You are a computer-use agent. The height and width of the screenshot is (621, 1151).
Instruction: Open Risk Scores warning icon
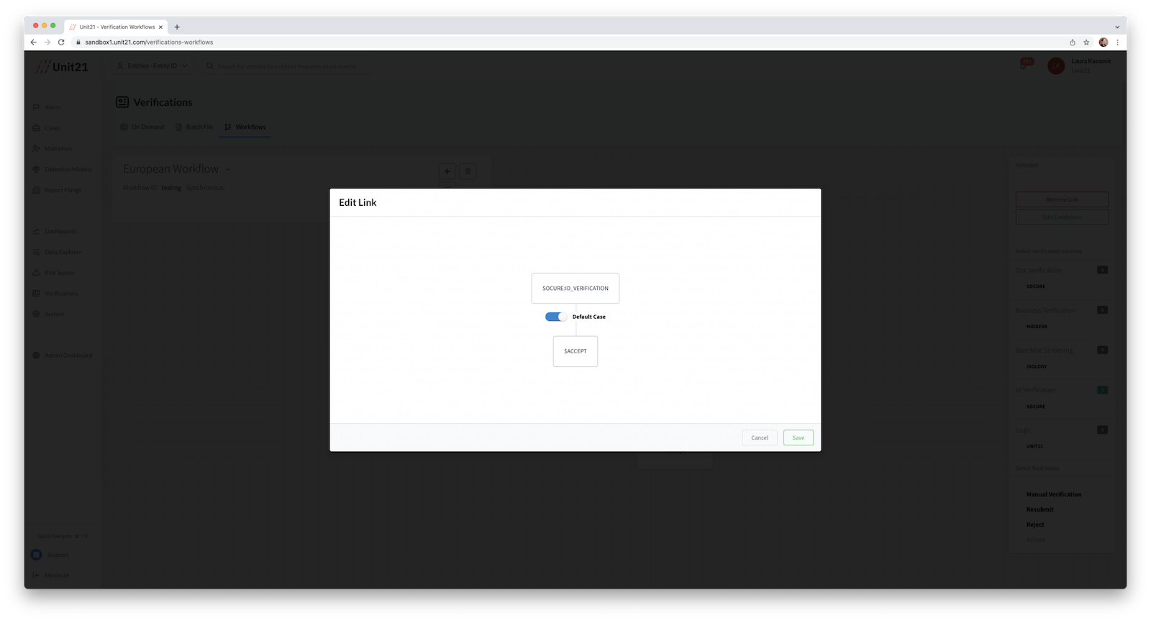36,273
